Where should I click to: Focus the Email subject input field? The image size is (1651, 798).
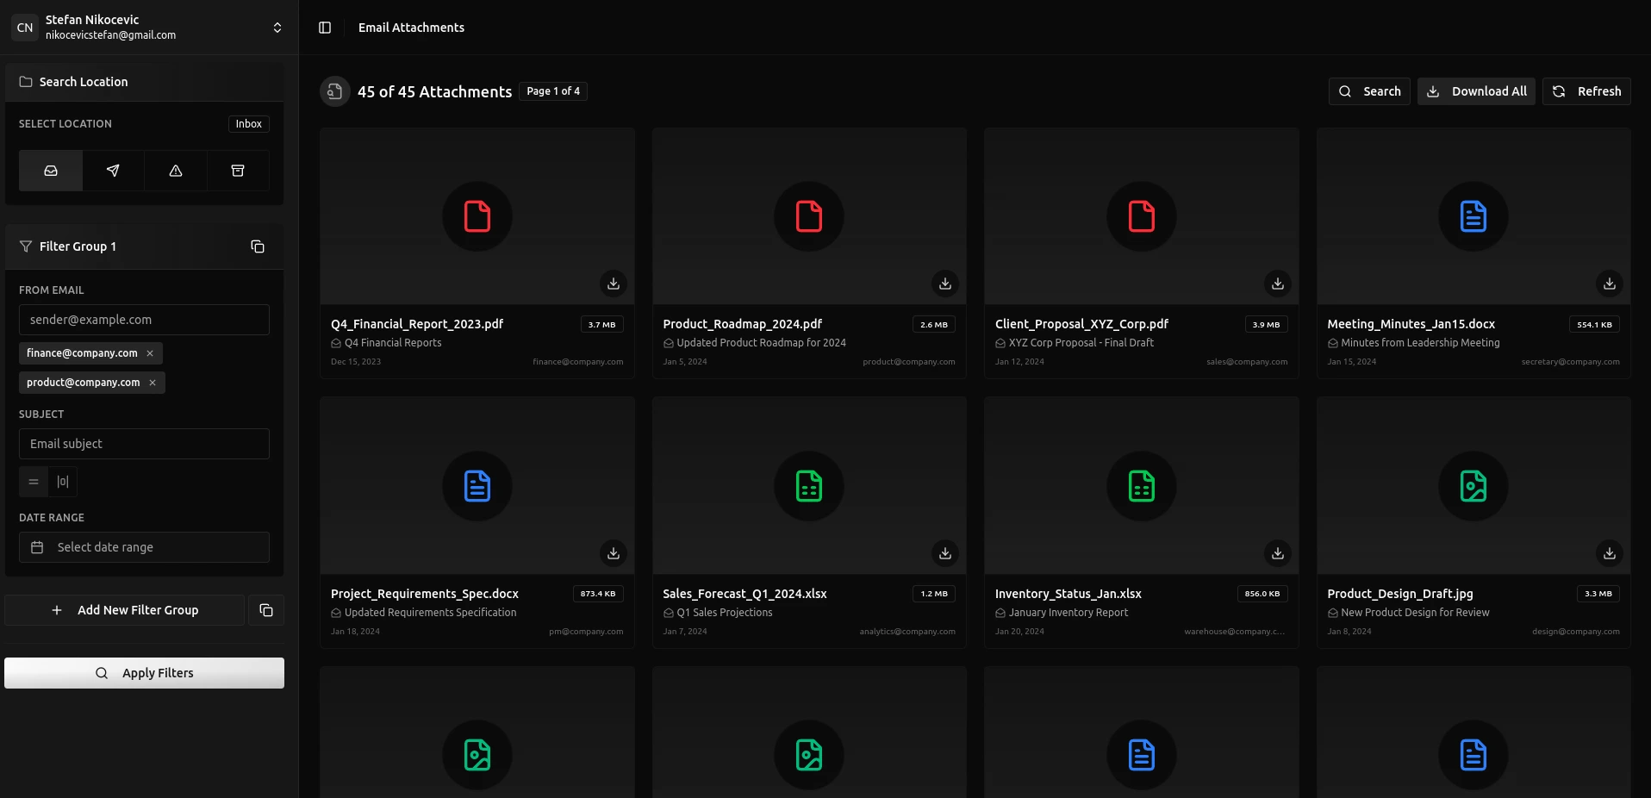(144, 444)
